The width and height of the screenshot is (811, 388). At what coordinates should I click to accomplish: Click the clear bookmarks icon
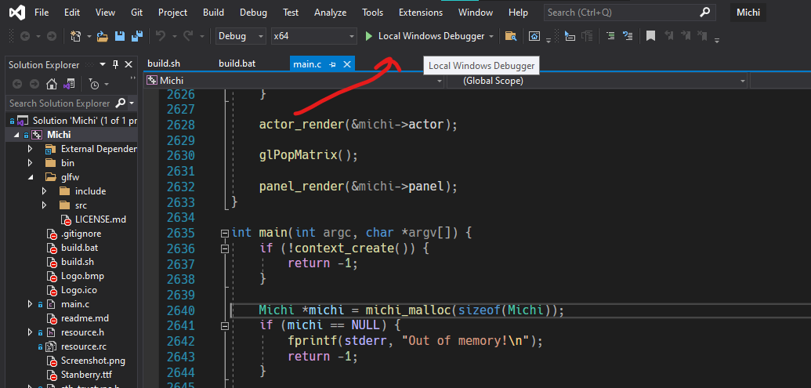(702, 36)
